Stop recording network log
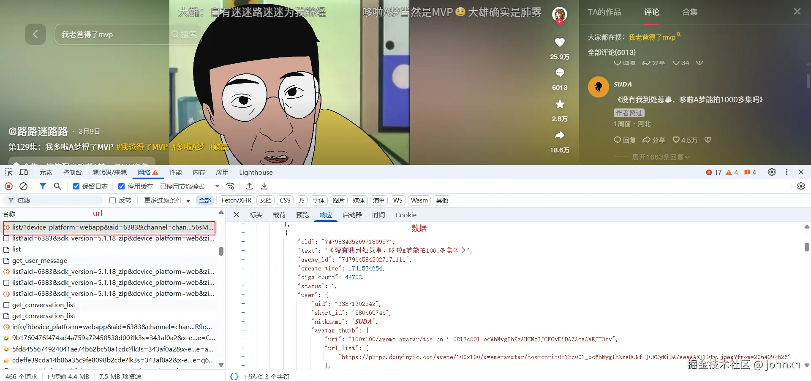Image resolution: width=811 pixels, height=381 pixels. click(x=8, y=186)
